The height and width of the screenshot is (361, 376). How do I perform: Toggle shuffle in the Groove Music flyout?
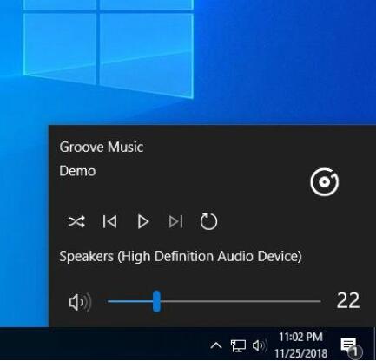(76, 222)
